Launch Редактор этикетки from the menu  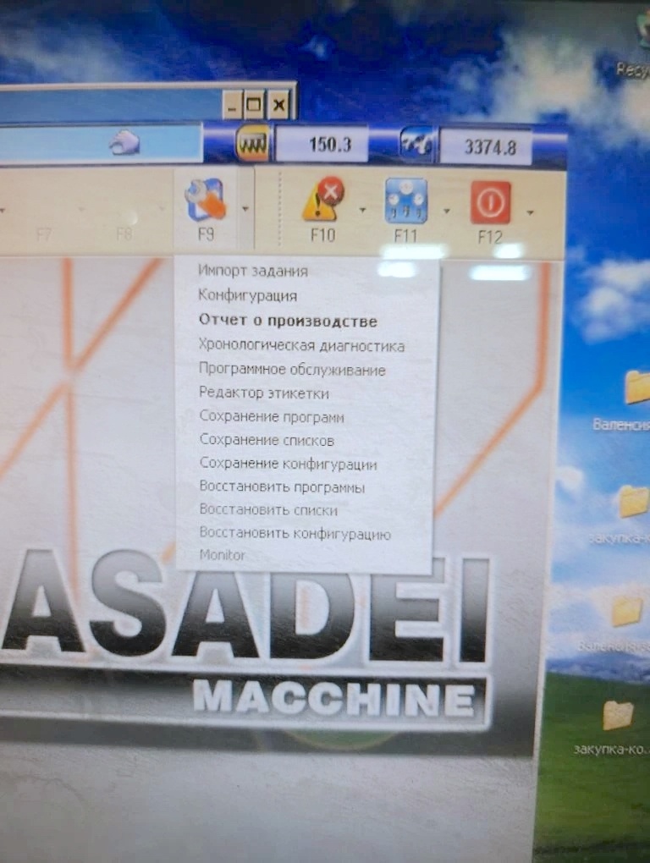click(263, 393)
